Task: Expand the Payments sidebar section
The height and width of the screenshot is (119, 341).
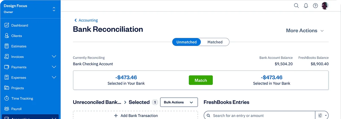Action: (x=54, y=67)
